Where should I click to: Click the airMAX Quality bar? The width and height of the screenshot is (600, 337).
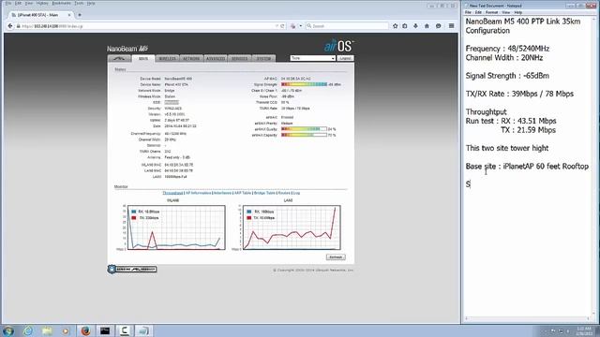304,129
